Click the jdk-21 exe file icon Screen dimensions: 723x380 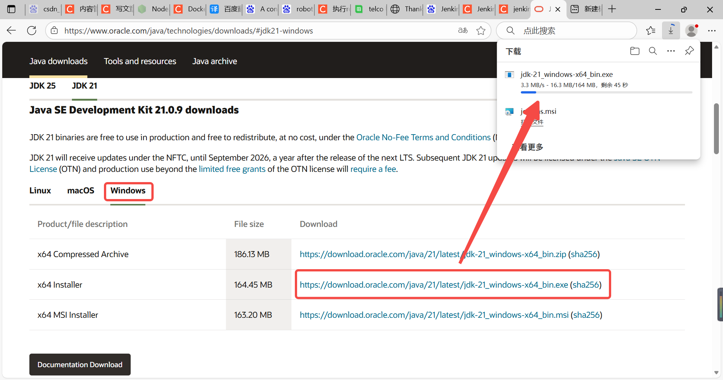509,75
